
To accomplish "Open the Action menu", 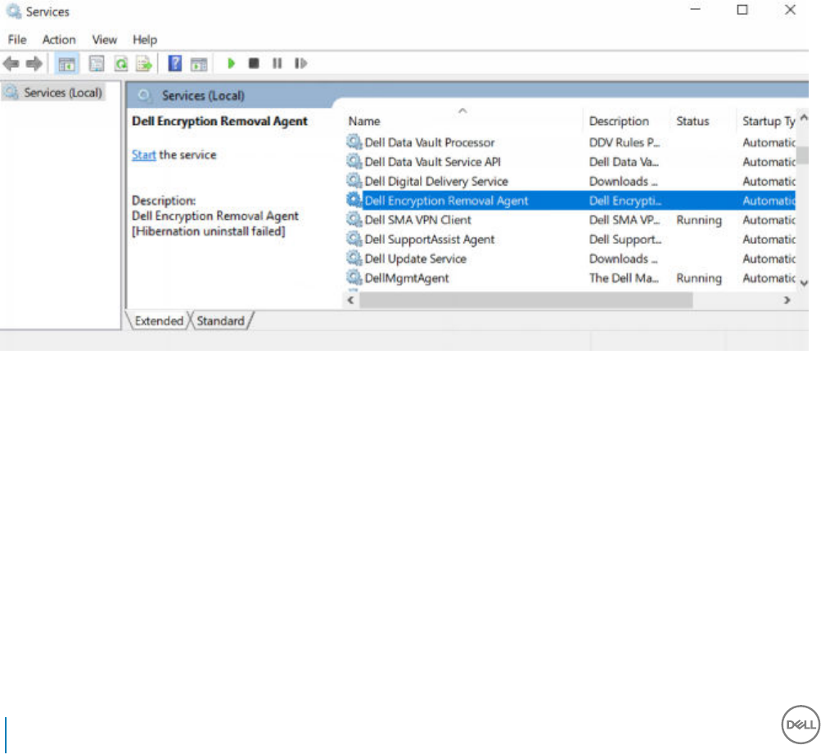I will [59, 40].
